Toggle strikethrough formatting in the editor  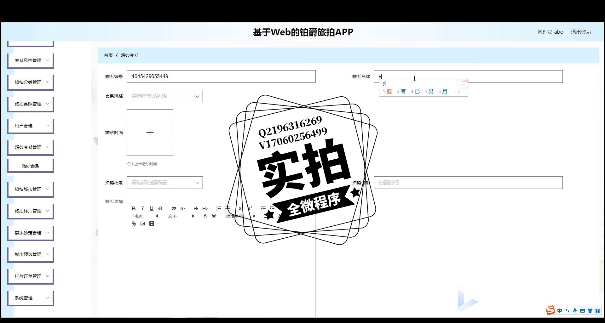pyautogui.click(x=160, y=208)
